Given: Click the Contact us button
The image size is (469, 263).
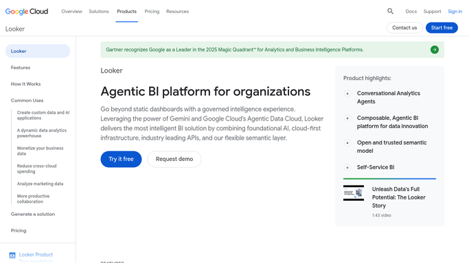Looking at the screenshot, I should (404, 27).
